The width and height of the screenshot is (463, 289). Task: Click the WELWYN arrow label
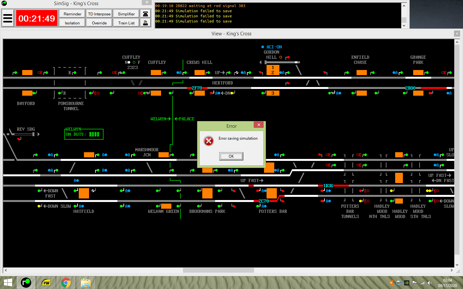pos(161,119)
